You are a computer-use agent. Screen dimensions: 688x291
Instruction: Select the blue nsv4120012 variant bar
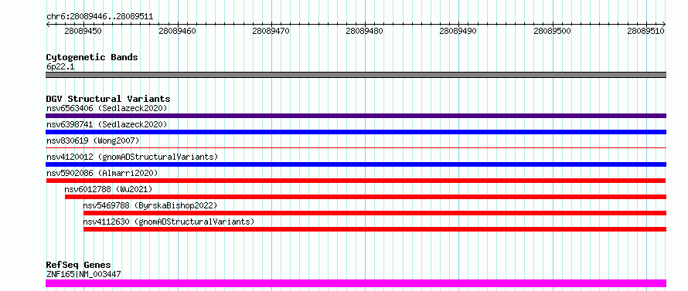(x=356, y=164)
